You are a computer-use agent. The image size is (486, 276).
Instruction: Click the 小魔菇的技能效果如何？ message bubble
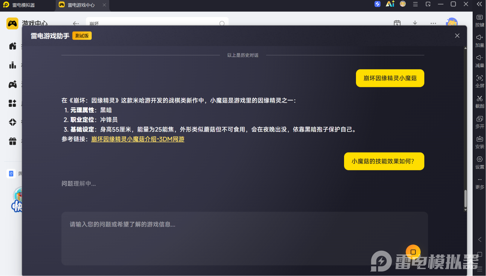coord(384,161)
